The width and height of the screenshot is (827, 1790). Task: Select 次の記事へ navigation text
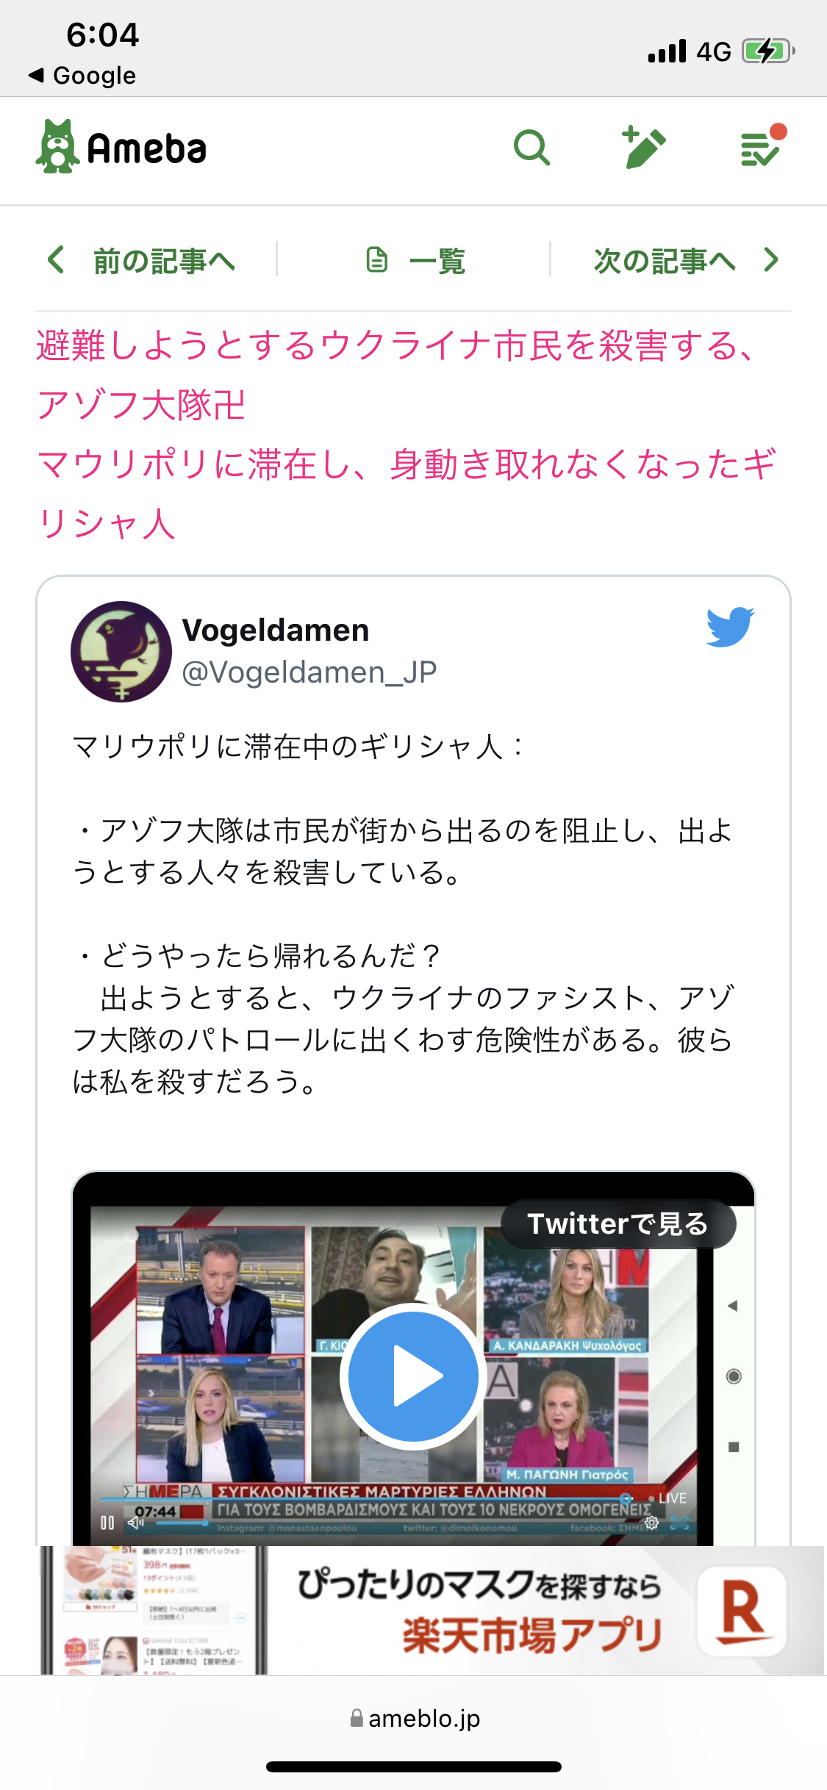pos(665,260)
